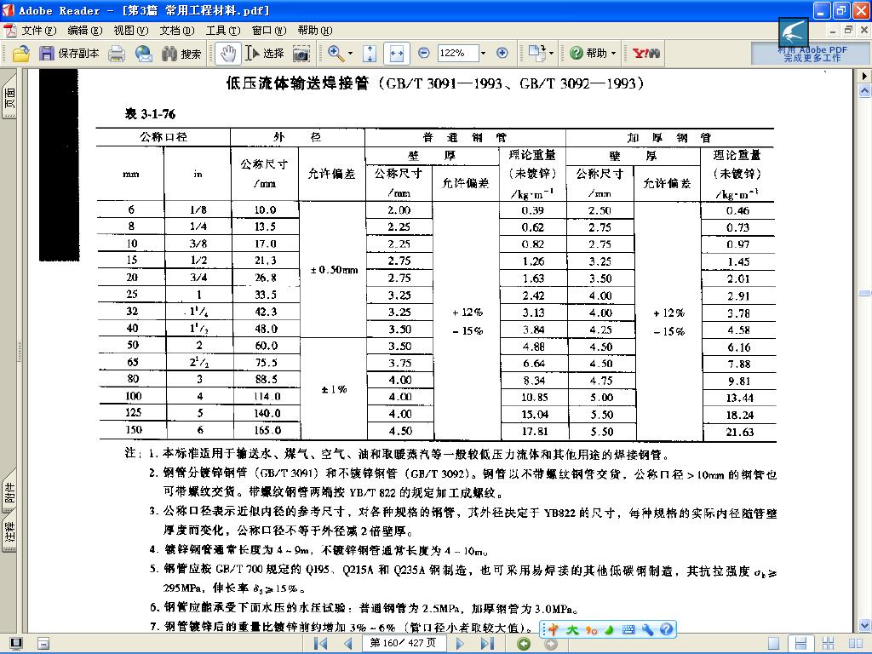Zoom in with the plus button
872x654 pixels.
[x=502, y=53]
